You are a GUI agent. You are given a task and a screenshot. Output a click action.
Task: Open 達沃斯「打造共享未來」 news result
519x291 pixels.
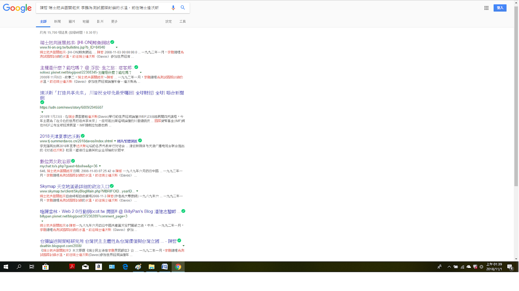(x=112, y=95)
